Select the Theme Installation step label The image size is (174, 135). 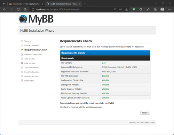pos(31,67)
